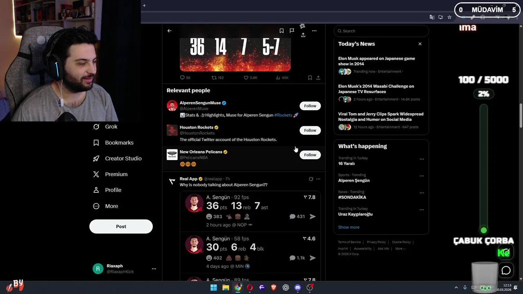Open account menu dots next to Riaxaph
This screenshot has width=523, height=294.
pos(154,269)
